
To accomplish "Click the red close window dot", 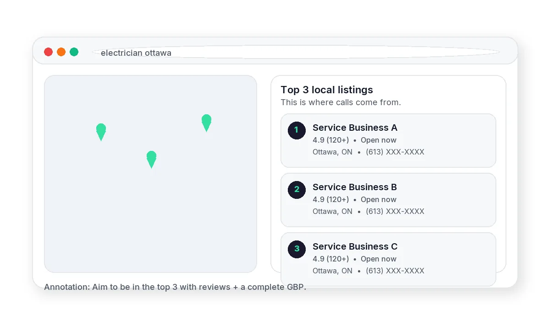I will (48, 52).
